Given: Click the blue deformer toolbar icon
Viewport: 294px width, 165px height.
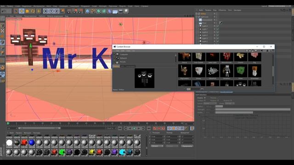Looking at the screenshot, I should [x=110, y=11].
